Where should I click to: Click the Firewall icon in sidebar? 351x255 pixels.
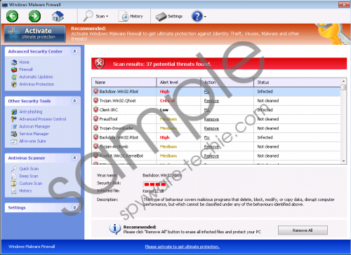pos(14,69)
